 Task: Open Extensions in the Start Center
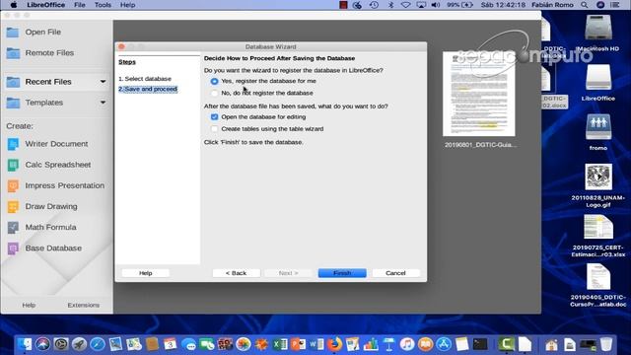[x=83, y=305]
